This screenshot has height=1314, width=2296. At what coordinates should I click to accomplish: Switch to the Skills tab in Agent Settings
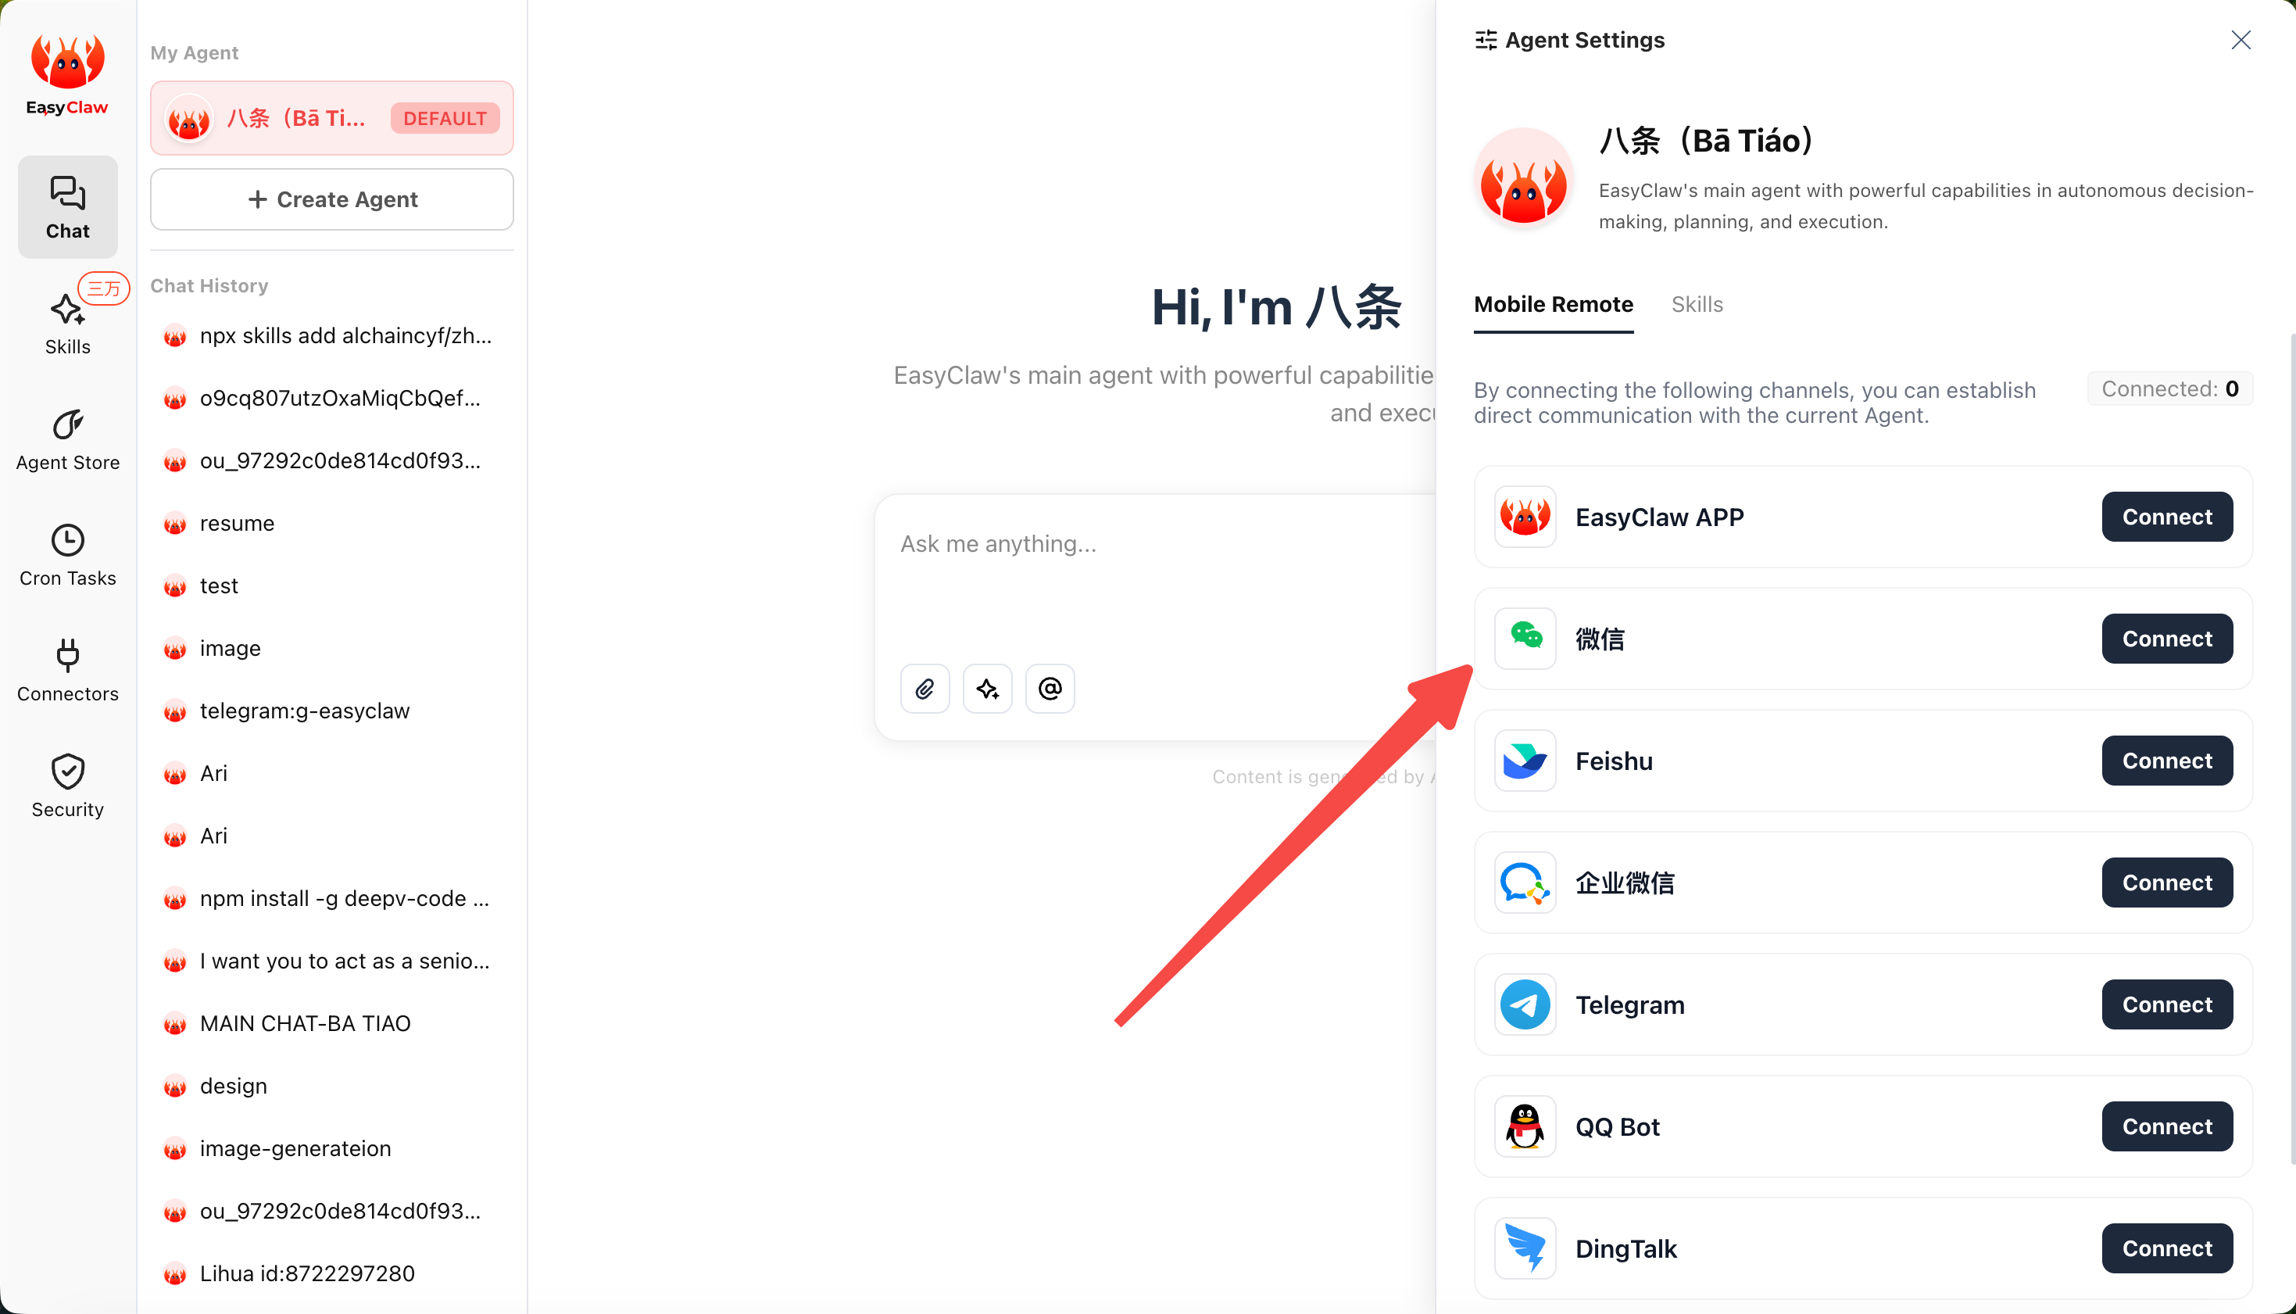(x=1697, y=304)
